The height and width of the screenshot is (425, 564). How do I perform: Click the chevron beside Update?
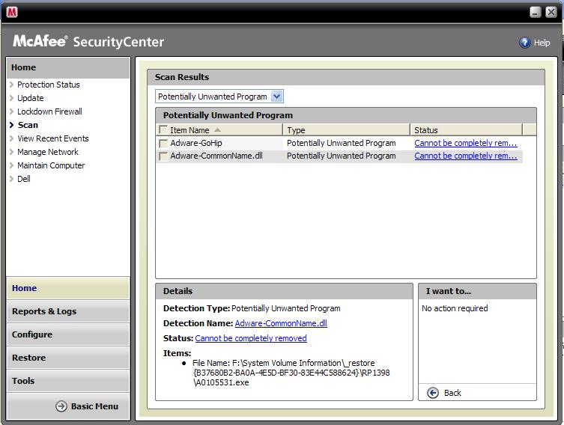click(x=11, y=98)
